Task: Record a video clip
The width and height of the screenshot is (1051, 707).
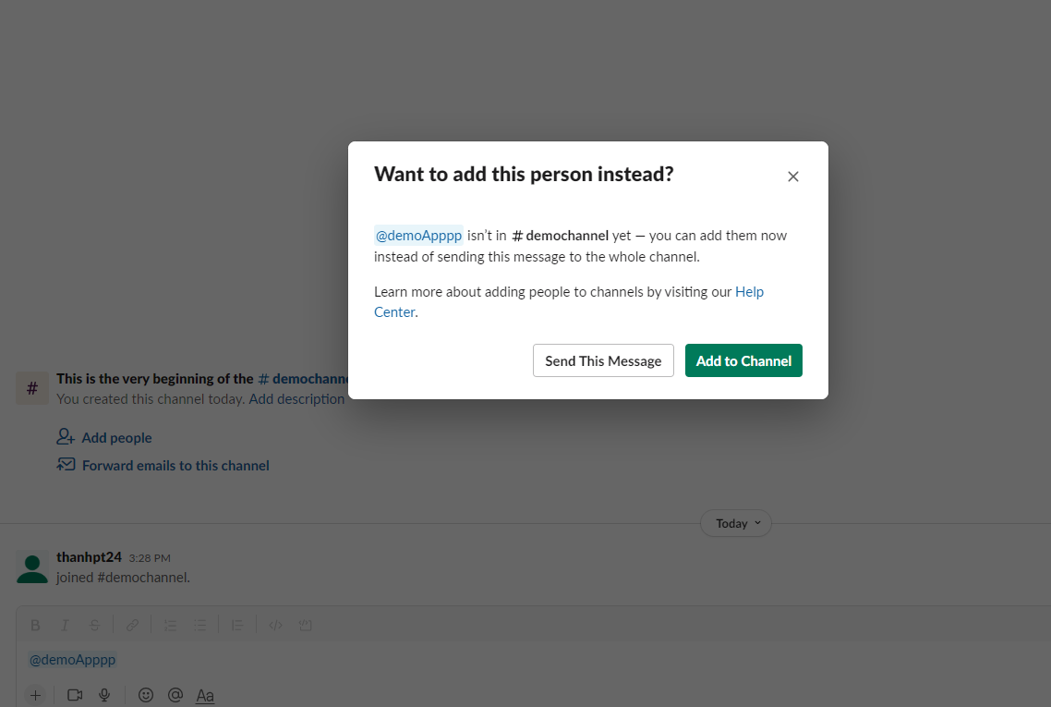Action: 75,695
